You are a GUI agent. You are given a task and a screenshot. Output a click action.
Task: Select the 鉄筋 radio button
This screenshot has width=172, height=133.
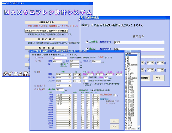click(x=35, y=72)
